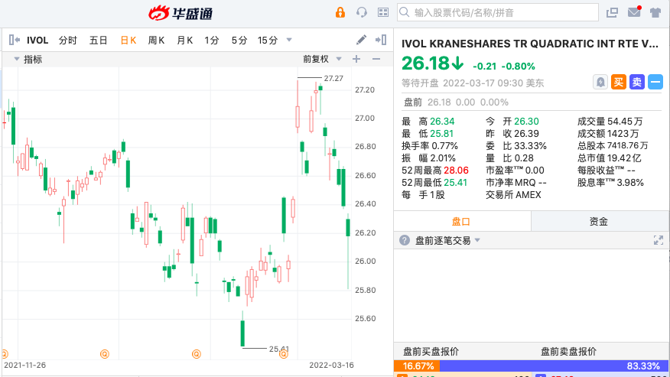670x377 pixels.
Task: Collapse the left panel icon
Action: [x=15, y=41]
